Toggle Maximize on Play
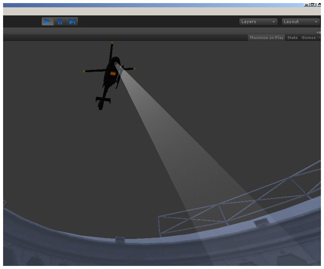The height and width of the screenshot is (269, 324). click(x=267, y=37)
